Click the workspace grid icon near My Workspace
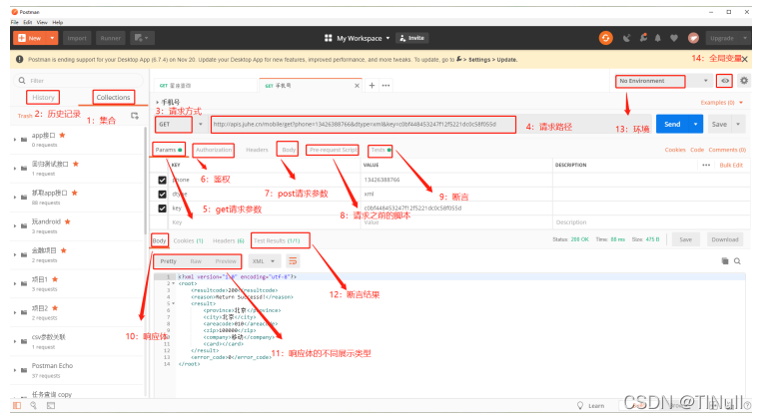Image resolution: width=758 pixels, height=419 pixels. tap(329, 38)
